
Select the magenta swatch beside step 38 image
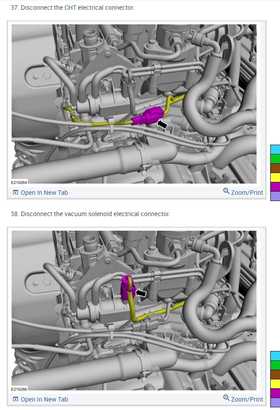tap(275, 393)
